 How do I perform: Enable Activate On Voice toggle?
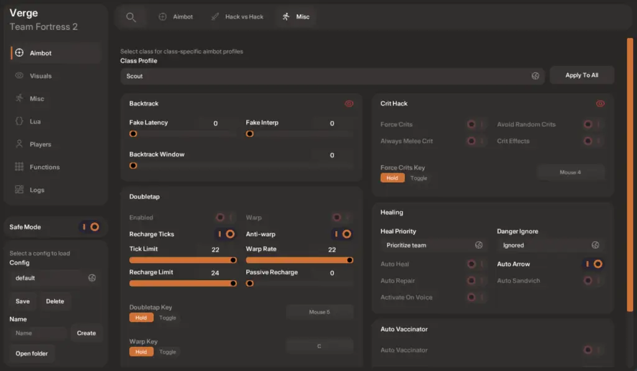click(477, 297)
